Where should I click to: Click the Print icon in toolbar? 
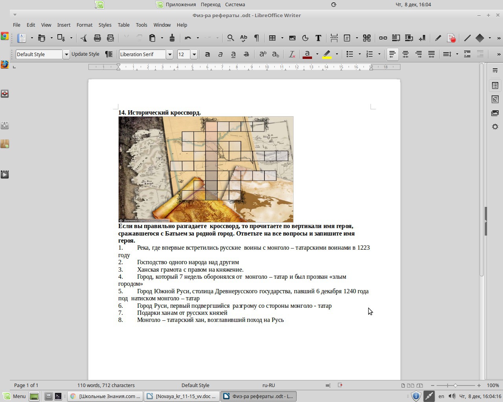[x=97, y=38]
